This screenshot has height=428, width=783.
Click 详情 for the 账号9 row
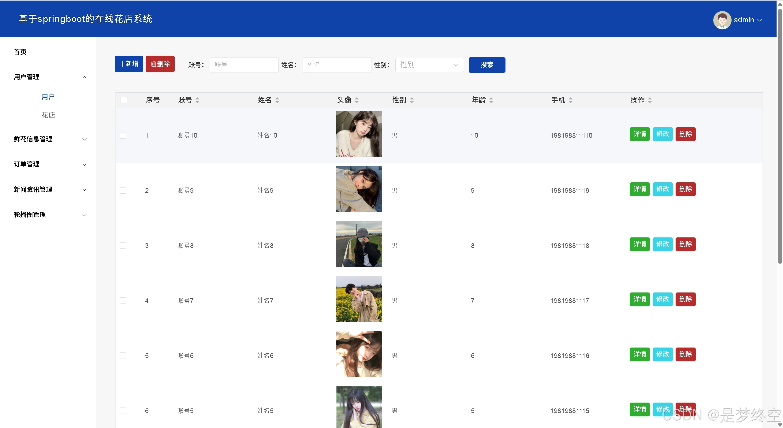point(639,189)
